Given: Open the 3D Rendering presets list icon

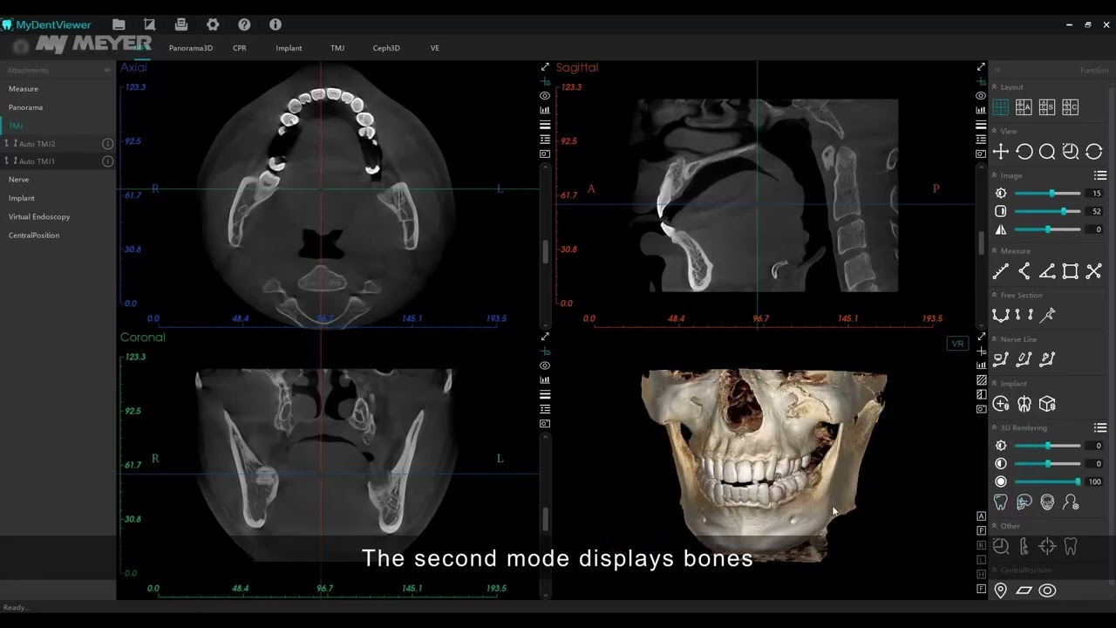Looking at the screenshot, I should (x=1100, y=427).
